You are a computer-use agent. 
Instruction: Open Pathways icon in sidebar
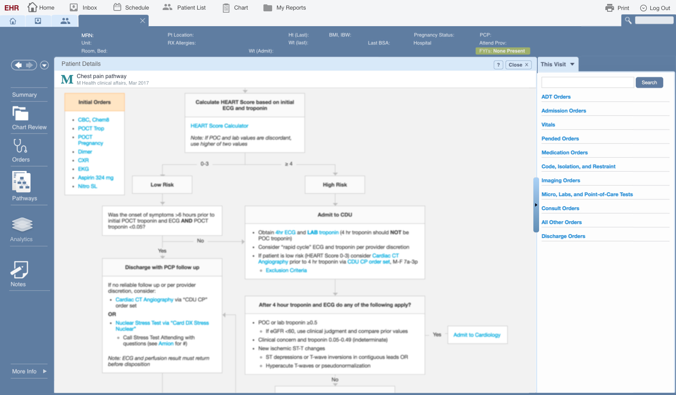21,182
